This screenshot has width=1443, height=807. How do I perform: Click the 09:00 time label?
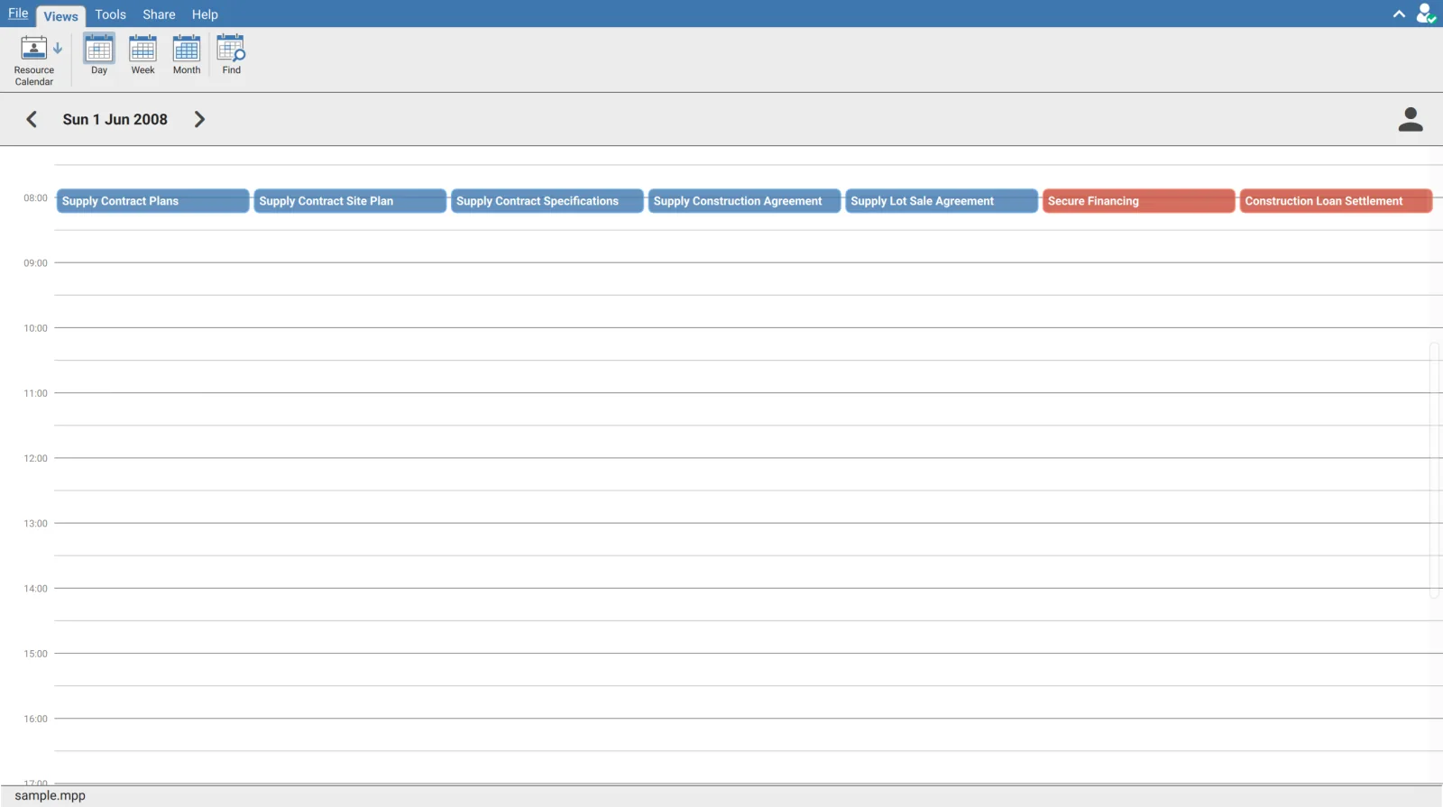(35, 263)
